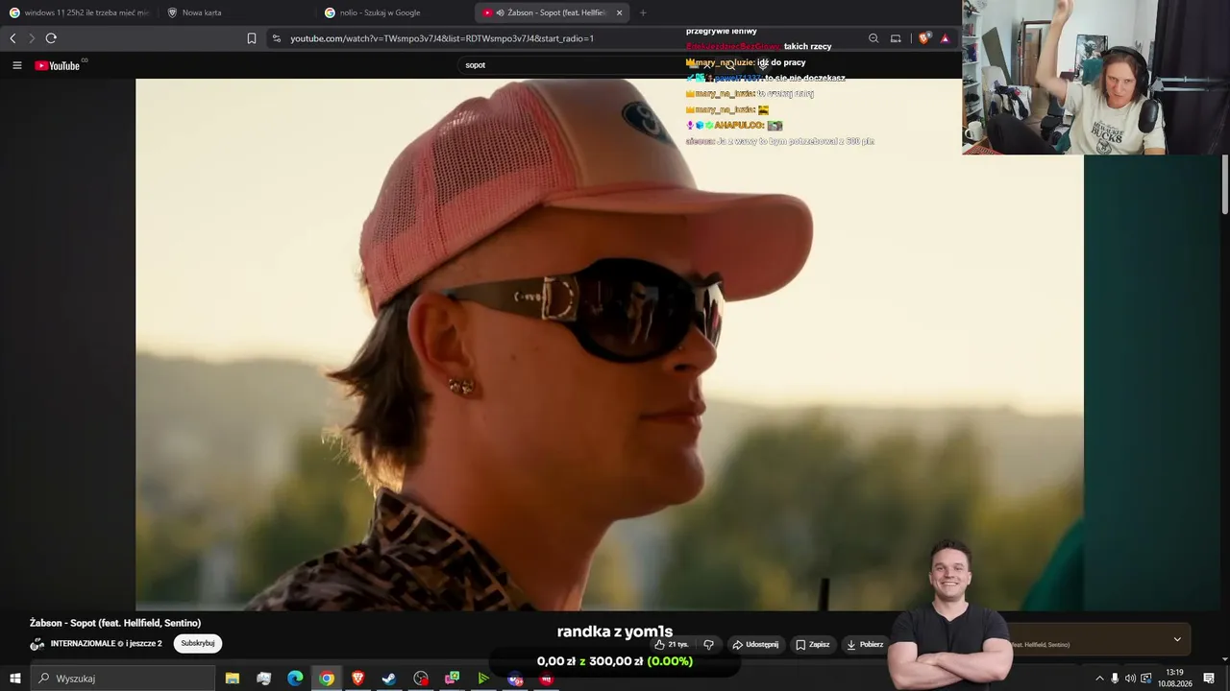Open the Windows notification center
This screenshot has height=691, width=1230.
[x=1209, y=679]
